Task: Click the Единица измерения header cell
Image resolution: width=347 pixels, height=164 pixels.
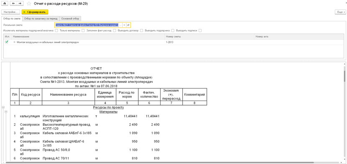Action: tap(105, 94)
